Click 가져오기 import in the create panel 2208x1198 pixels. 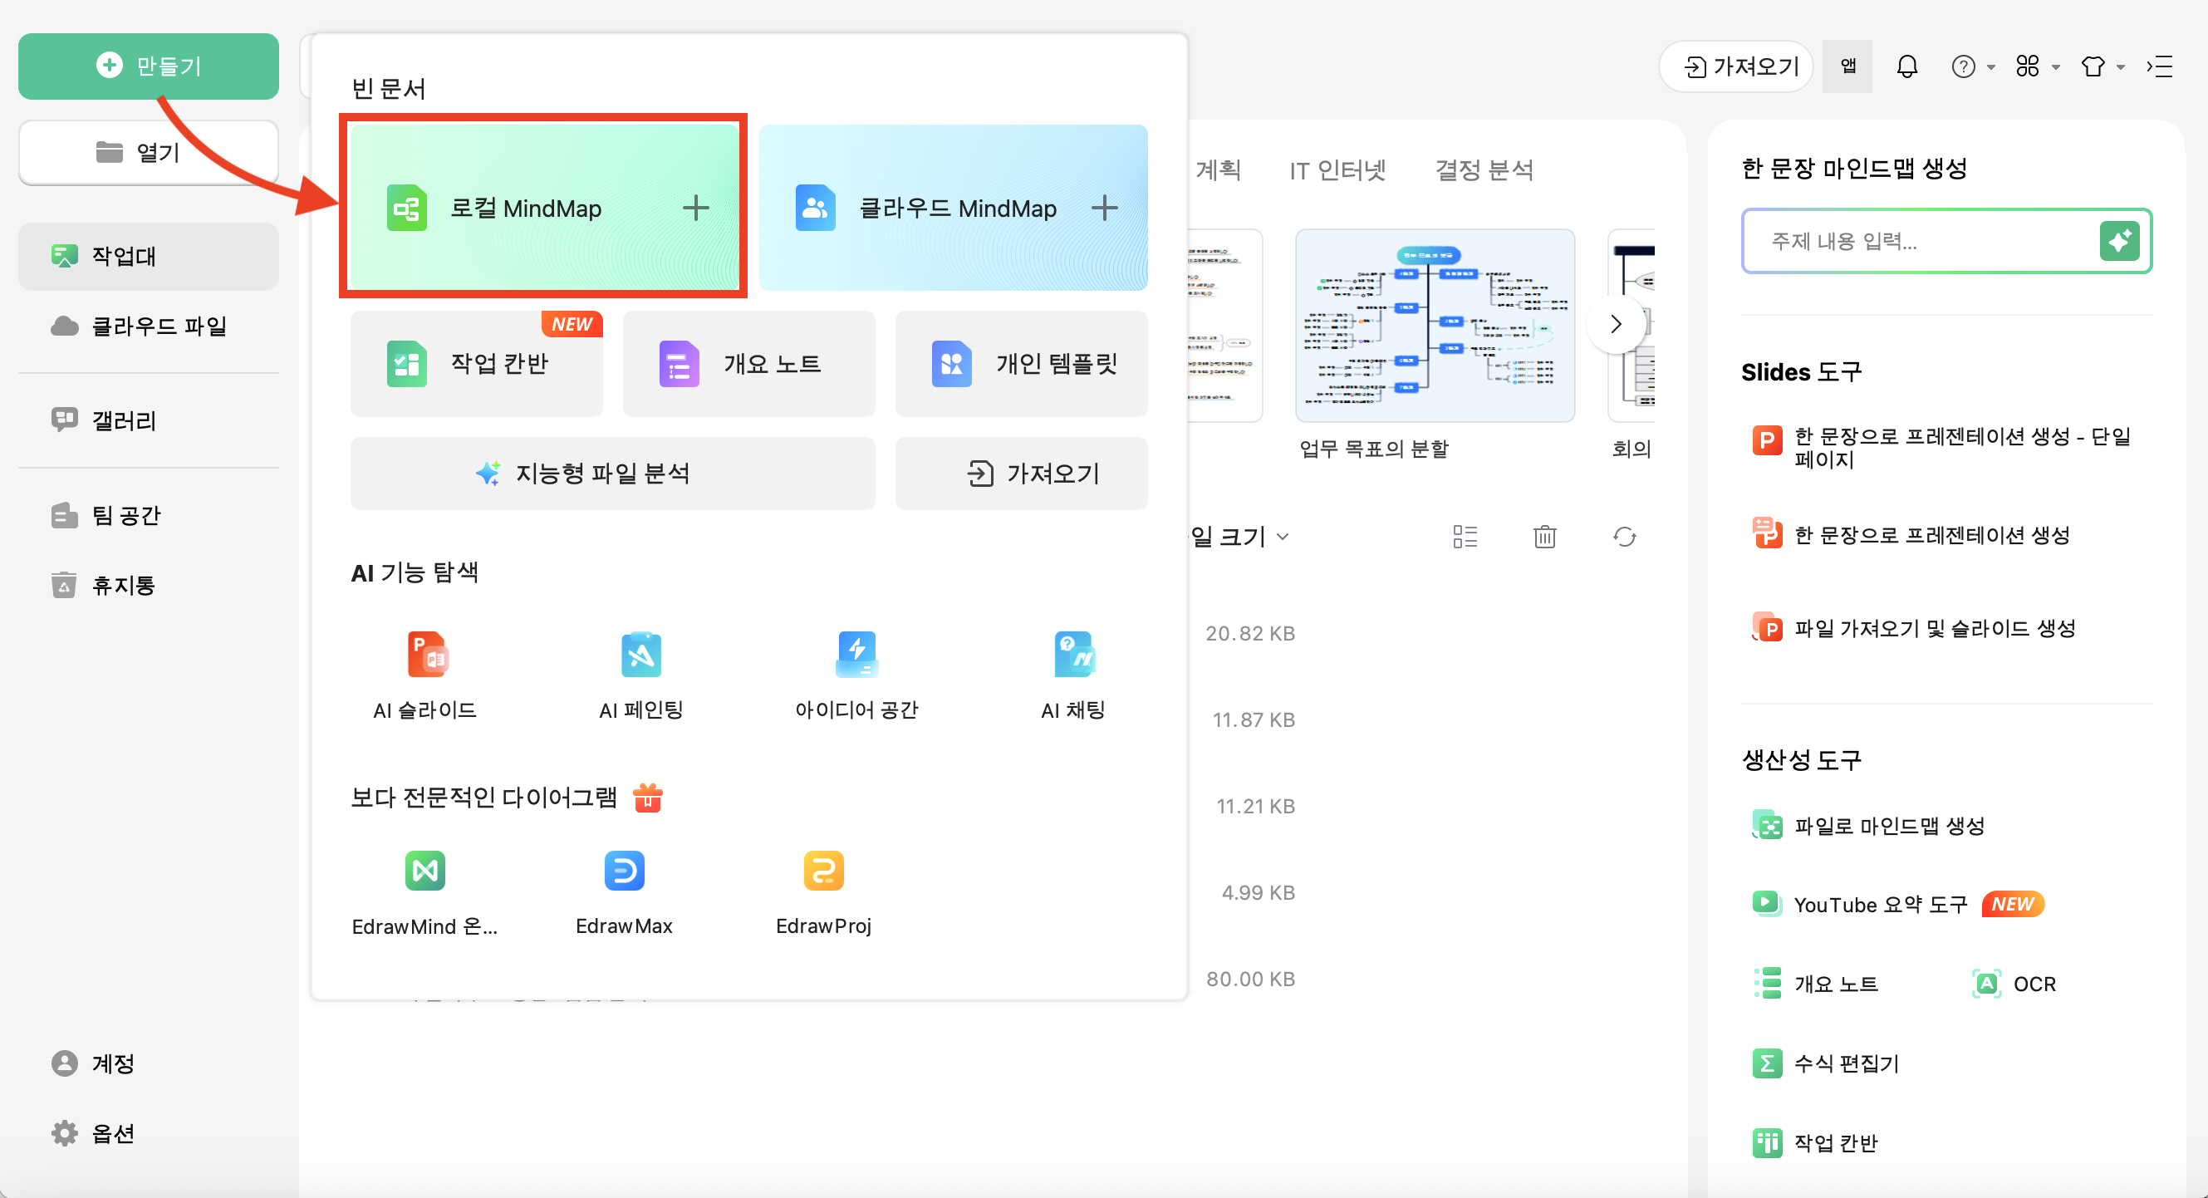point(1022,473)
